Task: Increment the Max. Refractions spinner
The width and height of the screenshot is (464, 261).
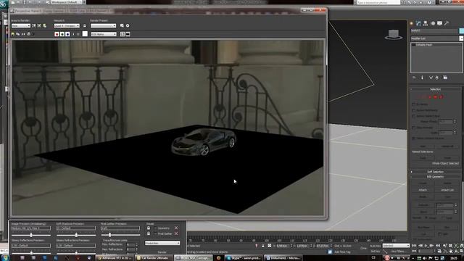Action: click(x=137, y=249)
